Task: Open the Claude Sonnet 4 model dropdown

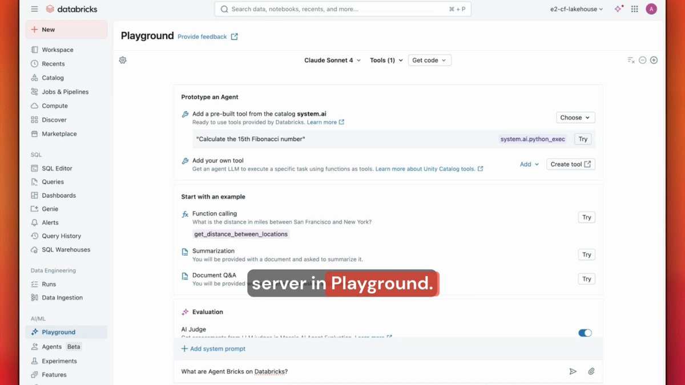Action: tap(332, 60)
